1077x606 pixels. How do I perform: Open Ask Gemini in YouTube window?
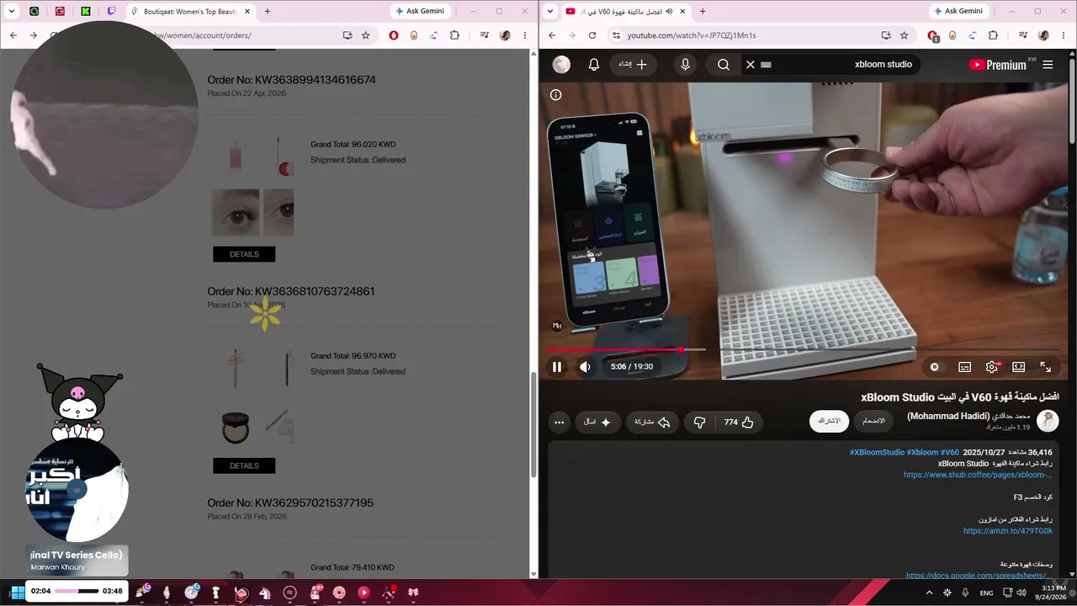tap(959, 11)
